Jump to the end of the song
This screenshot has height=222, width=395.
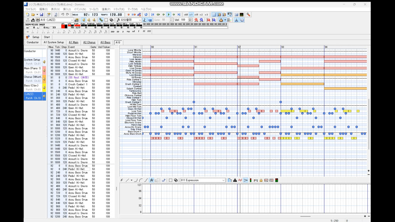[179, 15]
